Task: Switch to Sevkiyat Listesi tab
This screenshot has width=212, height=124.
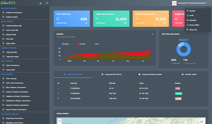Action: pyautogui.click(x=189, y=74)
